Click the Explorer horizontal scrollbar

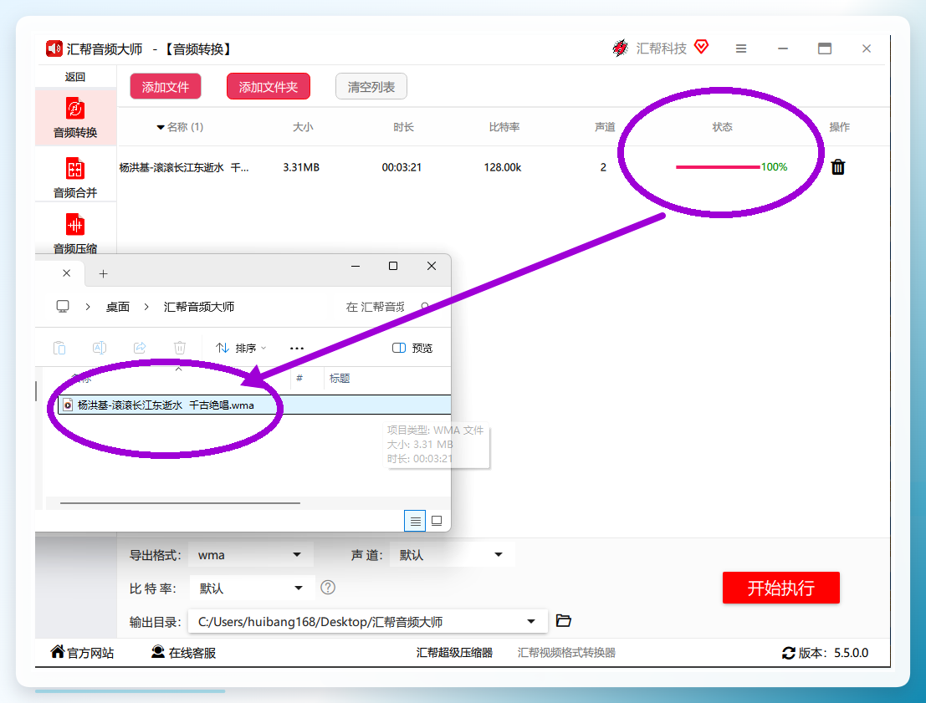180,503
